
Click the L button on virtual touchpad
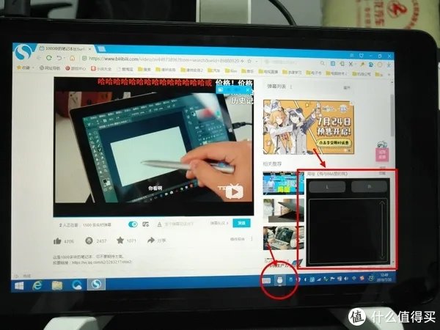327,186
